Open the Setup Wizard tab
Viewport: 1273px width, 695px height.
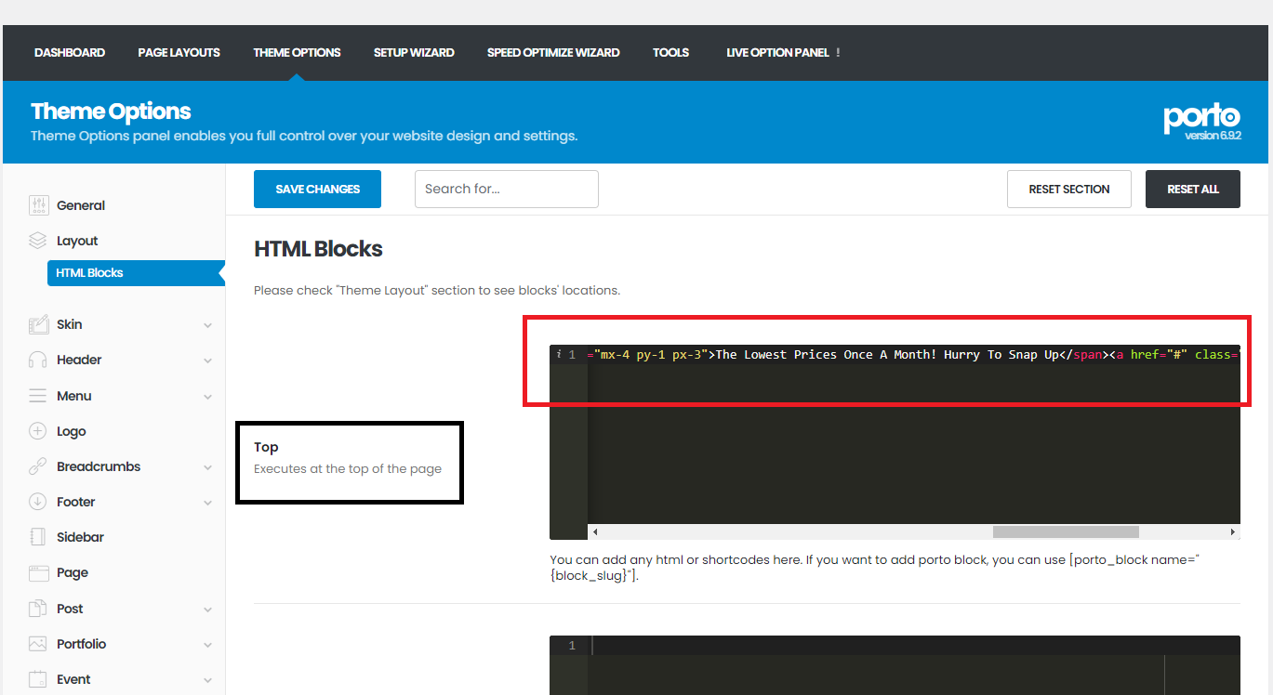click(414, 53)
